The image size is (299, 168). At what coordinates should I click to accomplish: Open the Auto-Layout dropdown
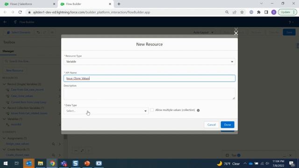(x=204, y=33)
